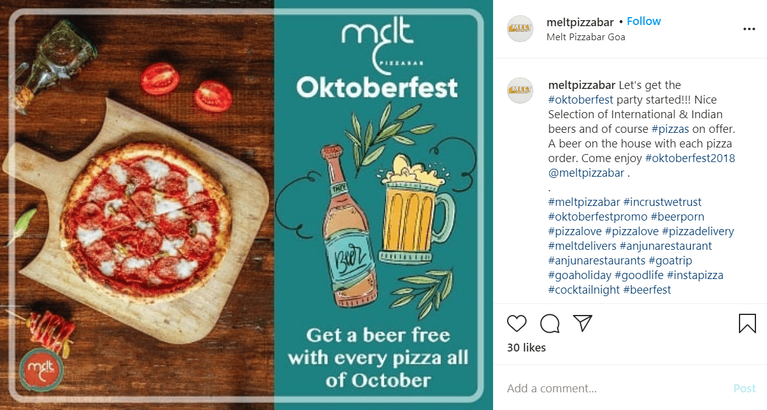
Task: Open the #oktoberfest hashtag
Action: [580, 99]
